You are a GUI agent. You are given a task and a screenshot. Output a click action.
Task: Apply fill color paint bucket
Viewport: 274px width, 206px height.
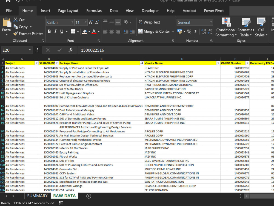pyautogui.click(x=85, y=31)
